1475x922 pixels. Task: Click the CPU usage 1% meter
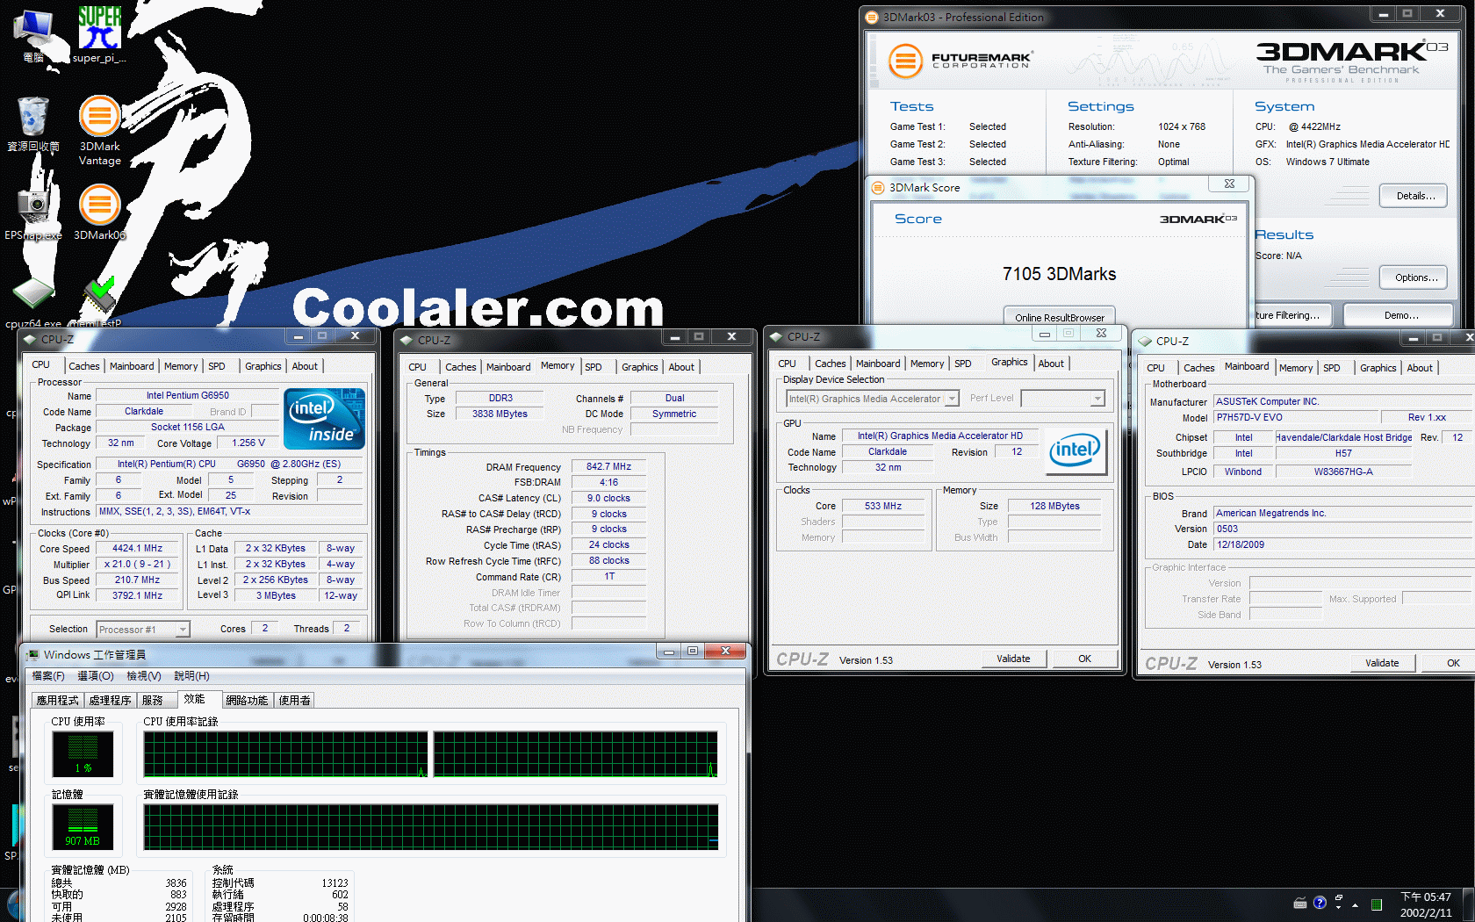(x=83, y=754)
